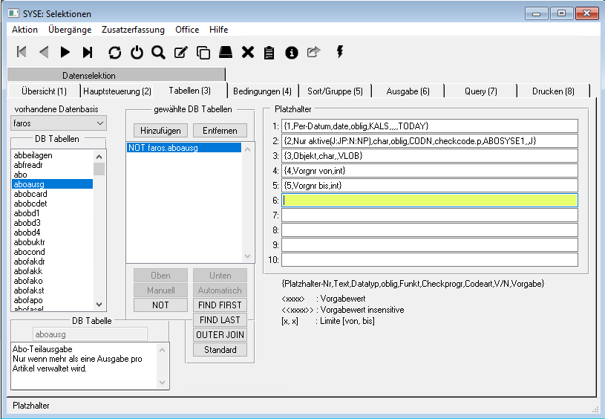Switch to the Query (7) tab
Screen dimensions: 605x419
(480, 91)
